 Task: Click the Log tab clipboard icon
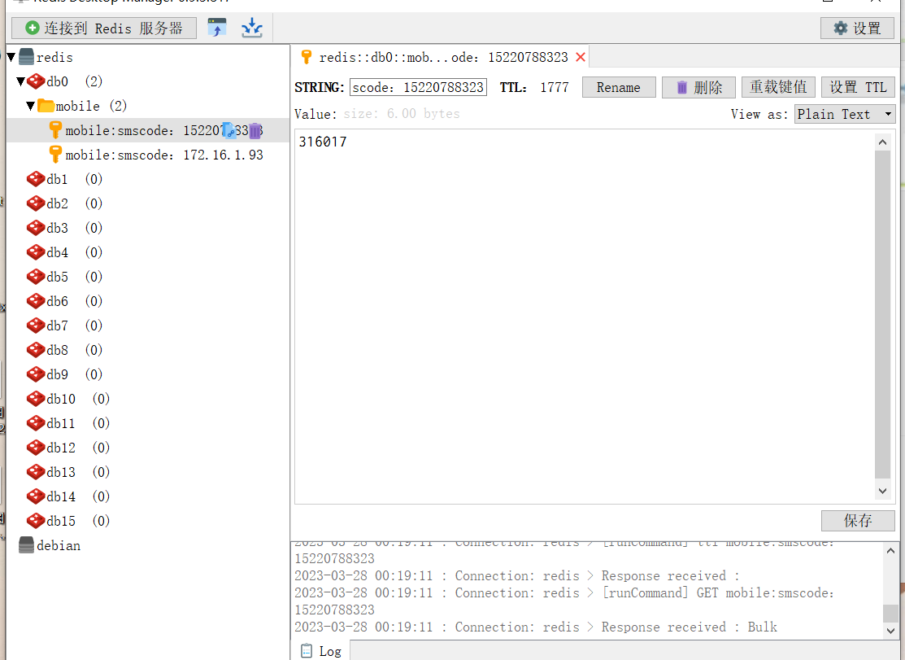pyautogui.click(x=307, y=651)
